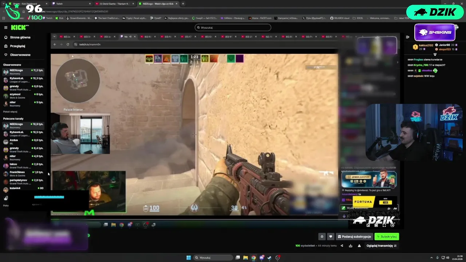Toggle clip notifications bell

pos(322,237)
